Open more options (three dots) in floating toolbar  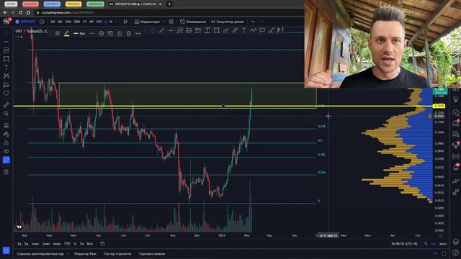(x=138, y=34)
